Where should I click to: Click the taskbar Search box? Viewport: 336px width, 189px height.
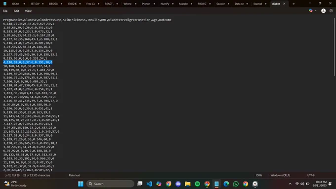(110, 184)
